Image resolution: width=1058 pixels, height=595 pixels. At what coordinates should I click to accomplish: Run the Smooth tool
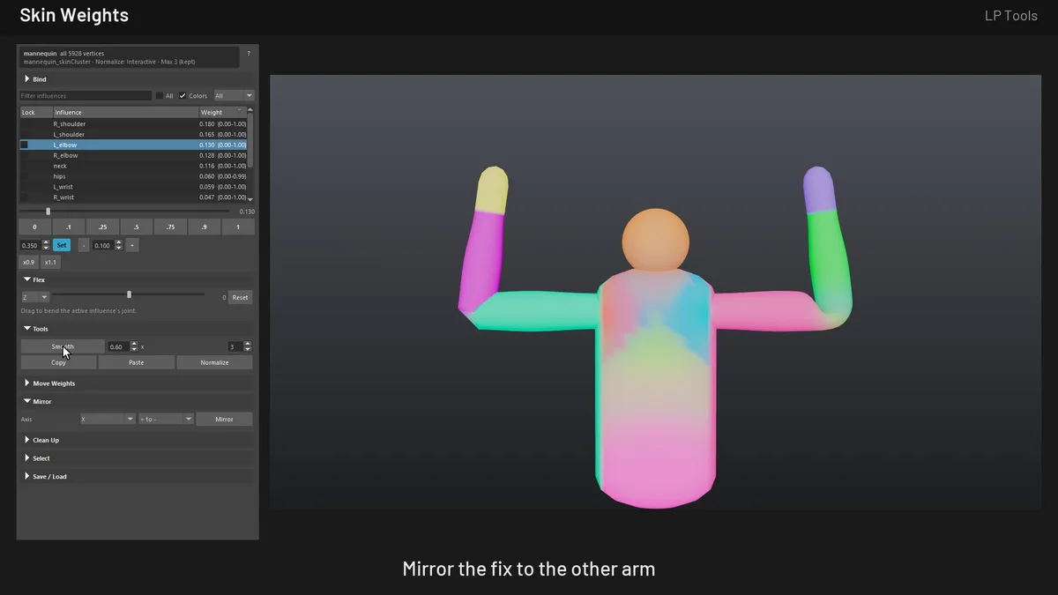[x=62, y=346]
